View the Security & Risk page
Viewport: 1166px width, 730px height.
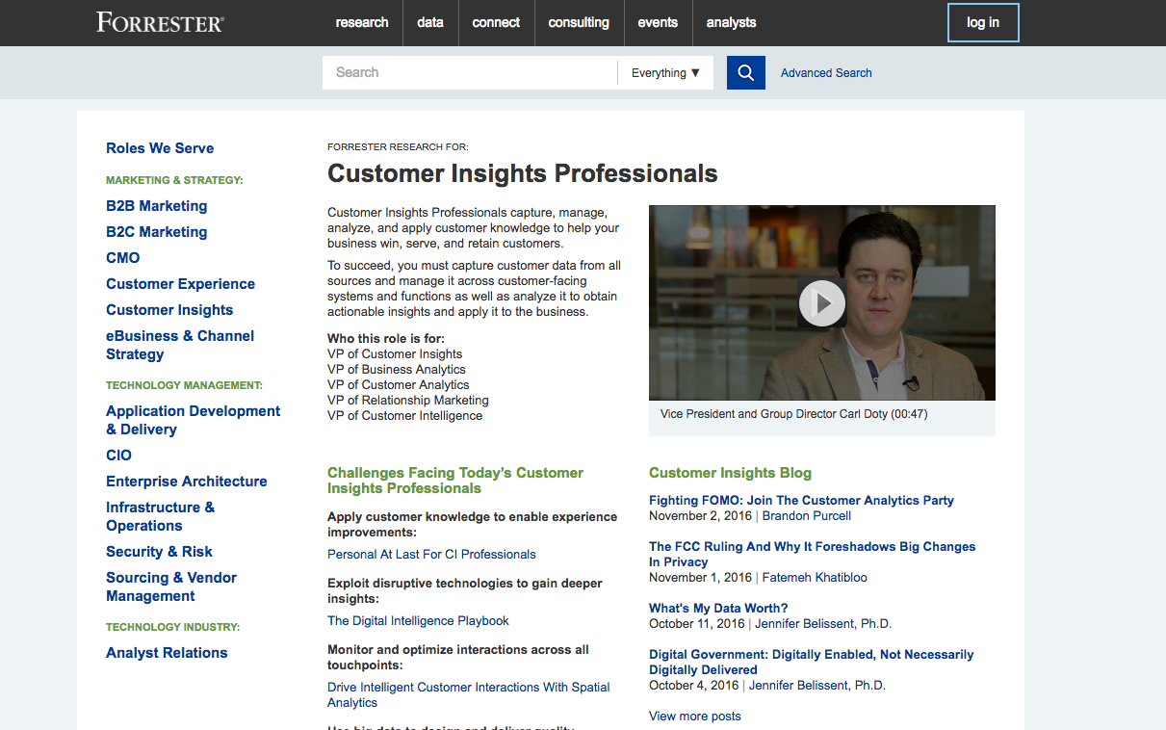(x=159, y=551)
